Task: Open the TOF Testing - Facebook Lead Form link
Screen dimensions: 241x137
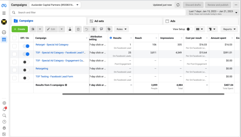Action: pyautogui.click(x=54, y=76)
